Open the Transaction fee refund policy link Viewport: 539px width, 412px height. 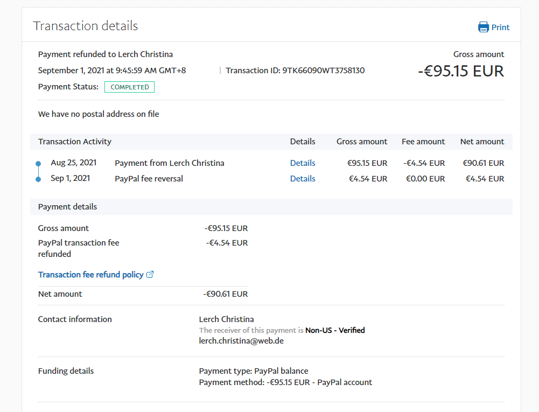(90, 275)
